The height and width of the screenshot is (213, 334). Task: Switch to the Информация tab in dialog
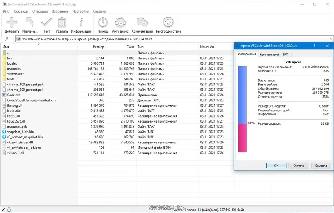click(247, 54)
